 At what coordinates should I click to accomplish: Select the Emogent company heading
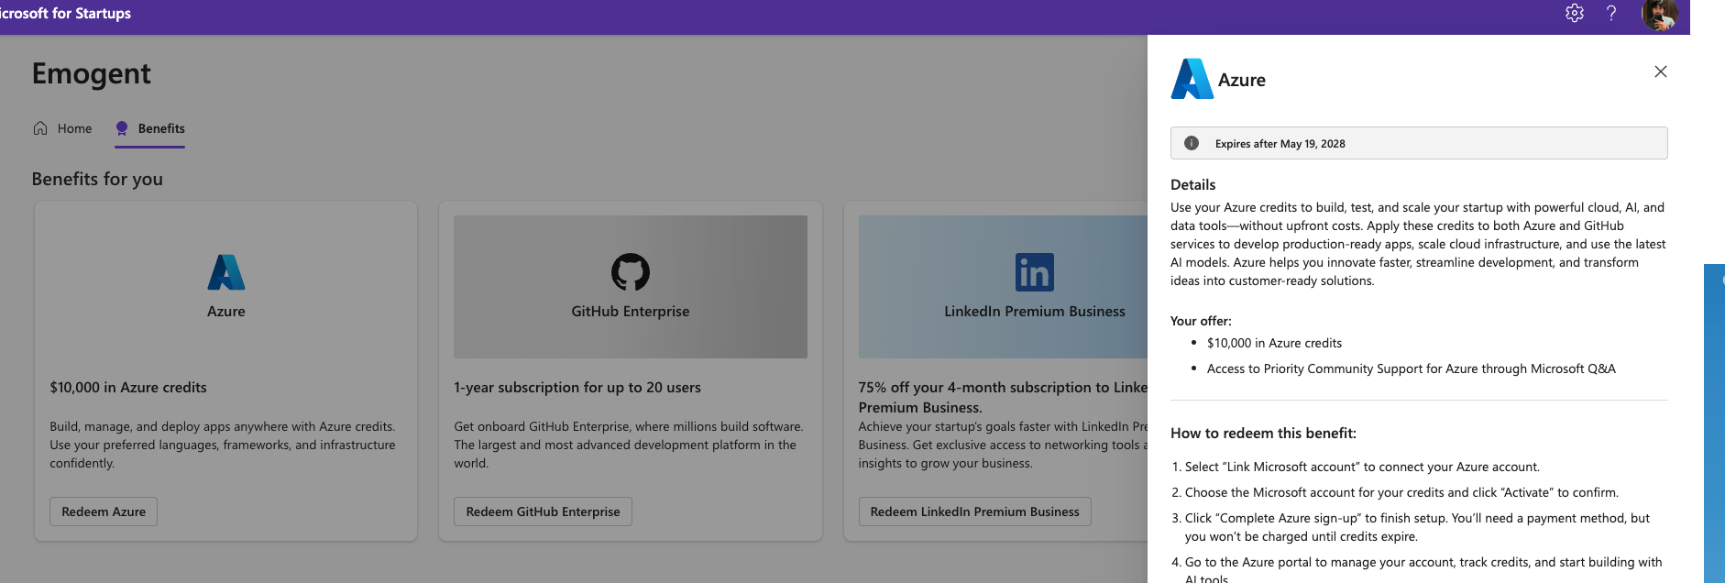[92, 73]
